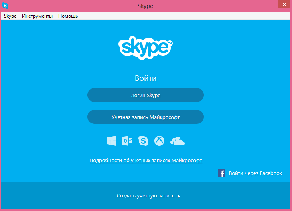Open the Инструменты menu
Image resolution: width=292 pixels, height=211 pixels.
pyautogui.click(x=37, y=16)
